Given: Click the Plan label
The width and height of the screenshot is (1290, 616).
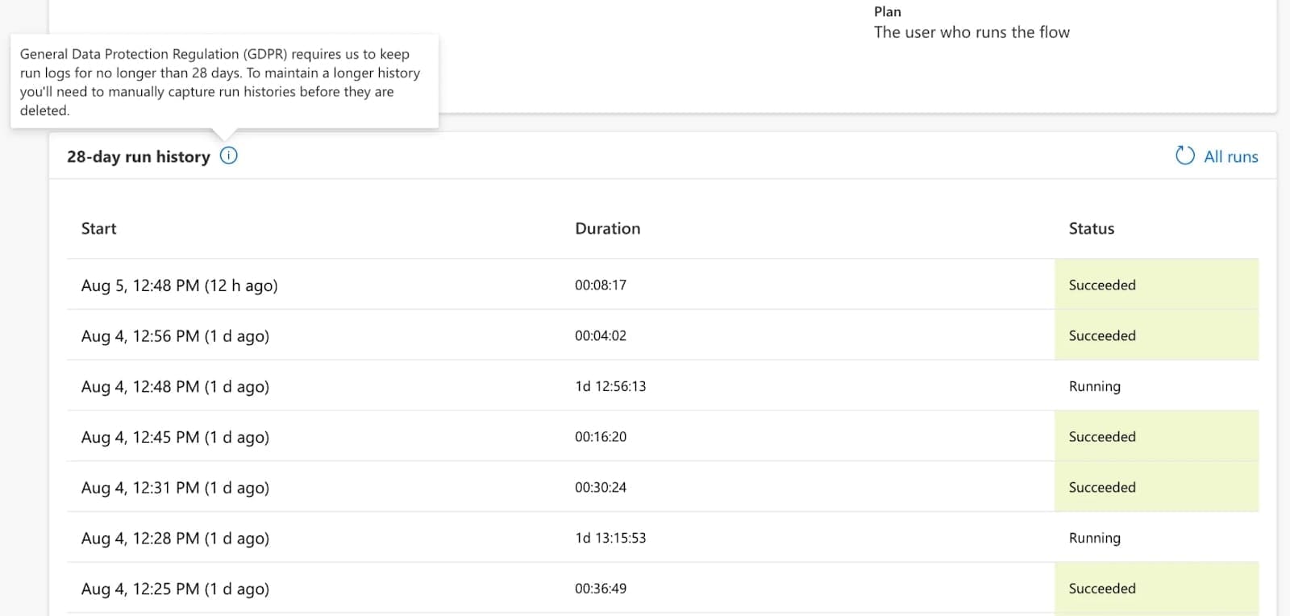Looking at the screenshot, I should 888,11.
